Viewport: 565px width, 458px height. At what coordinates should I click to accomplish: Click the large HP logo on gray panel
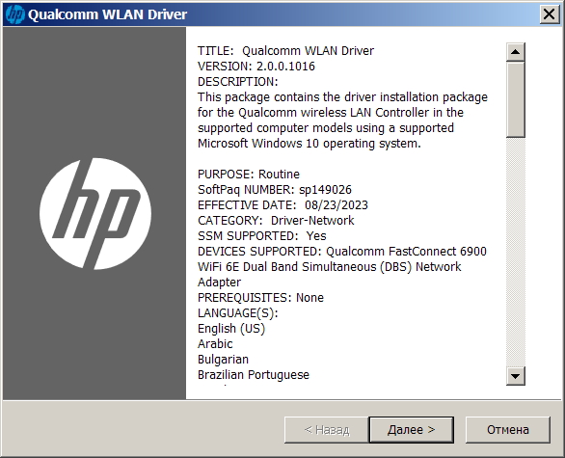point(95,214)
